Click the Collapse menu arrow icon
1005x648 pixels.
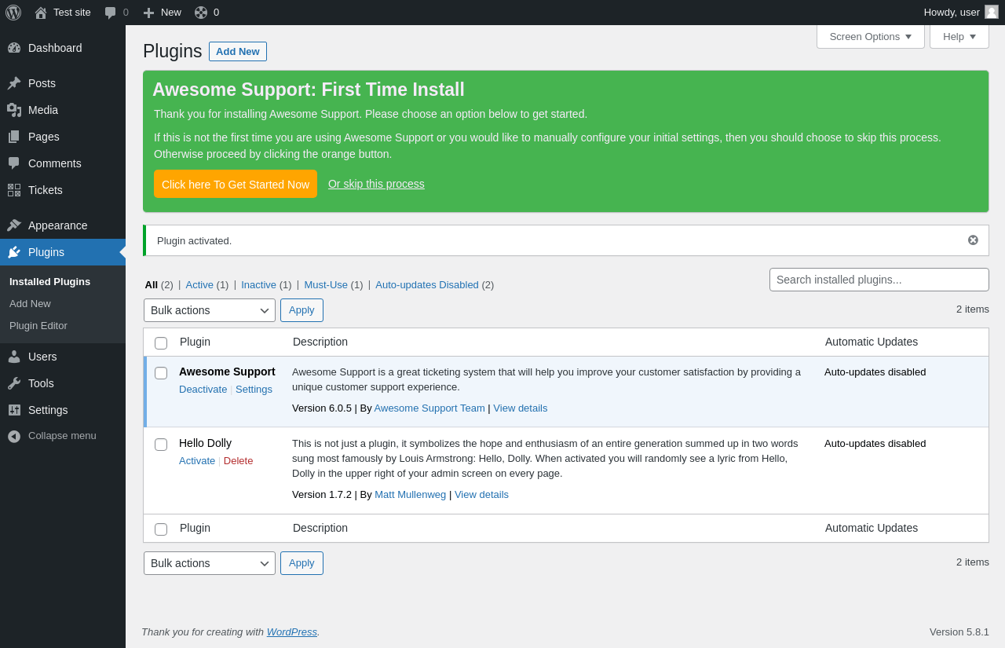(14, 436)
